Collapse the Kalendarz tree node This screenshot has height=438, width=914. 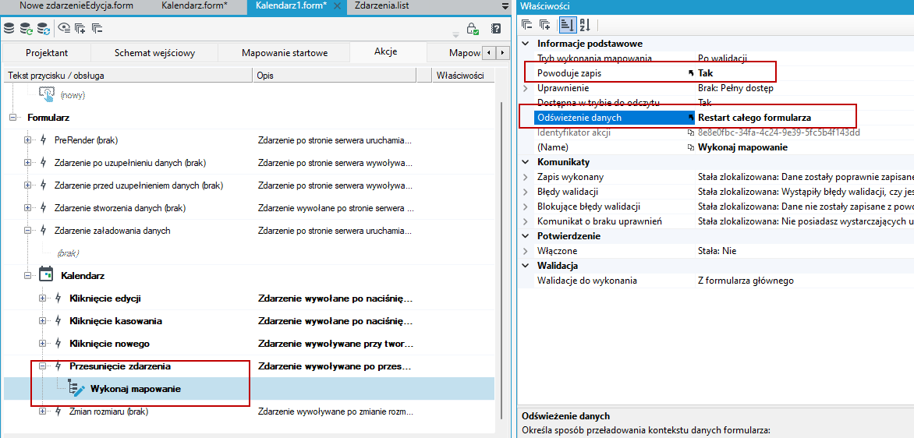27,275
